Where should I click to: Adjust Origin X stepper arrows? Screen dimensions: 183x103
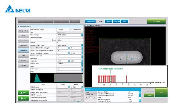(x=69, y=61)
